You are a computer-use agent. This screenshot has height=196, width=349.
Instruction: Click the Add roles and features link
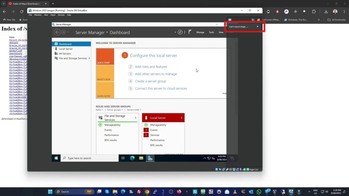click(x=151, y=67)
